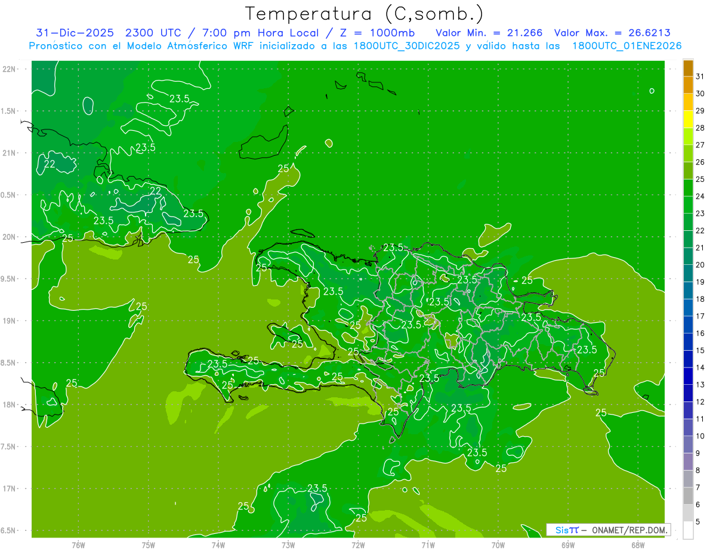Screen dimensions: 716x553
Task: Click the '71W' longitude axis label
Action: pos(428,545)
